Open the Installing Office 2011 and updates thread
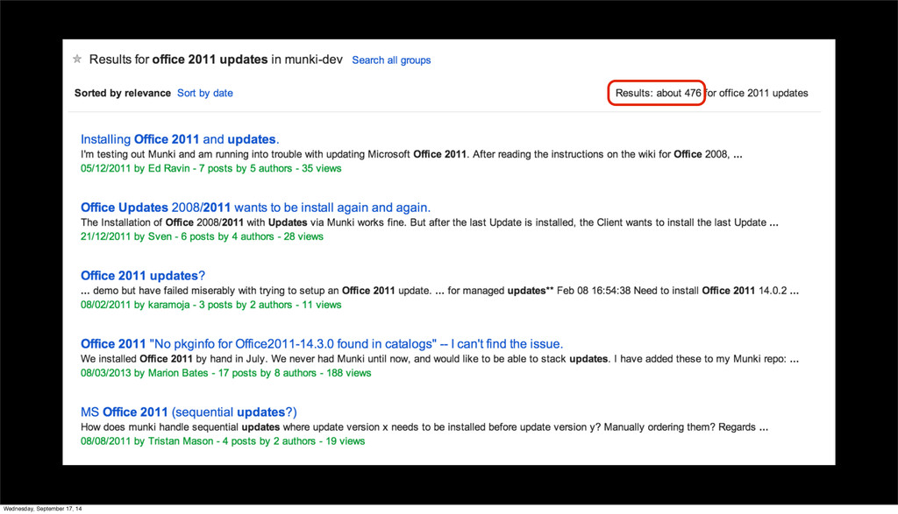 pos(179,139)
